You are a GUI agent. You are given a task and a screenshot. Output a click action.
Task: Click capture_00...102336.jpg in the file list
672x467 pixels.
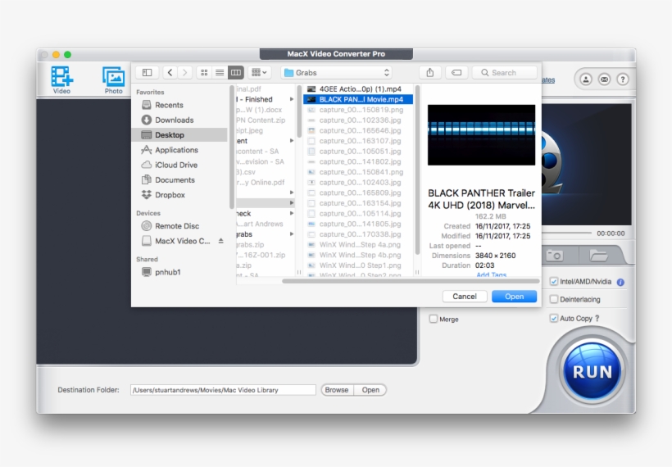pyautogui.click(x=358, y=120)
